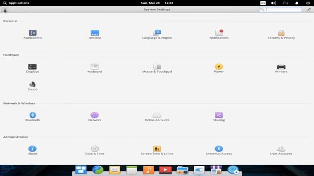Click the download globe icon in dock
314x176 pixels.
point(233,170)
